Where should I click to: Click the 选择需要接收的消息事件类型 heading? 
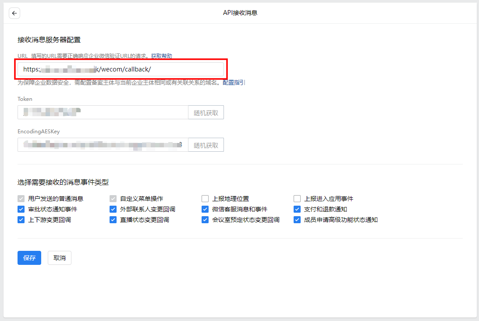pos(63,182)
